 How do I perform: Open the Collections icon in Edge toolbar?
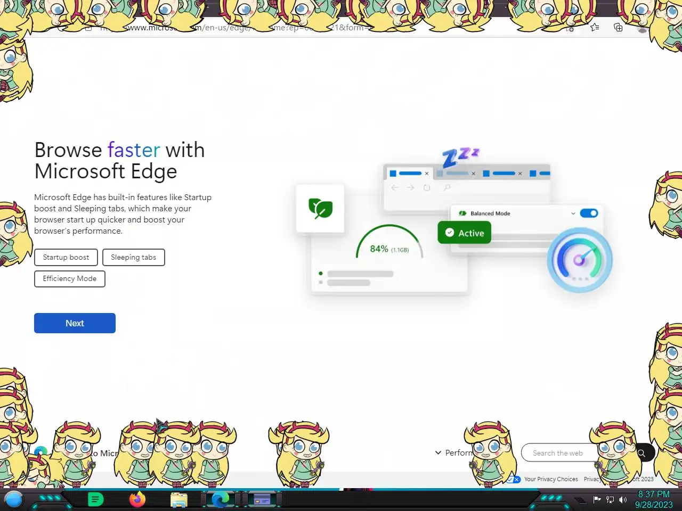pyautogui.click(x=618, y=27)
